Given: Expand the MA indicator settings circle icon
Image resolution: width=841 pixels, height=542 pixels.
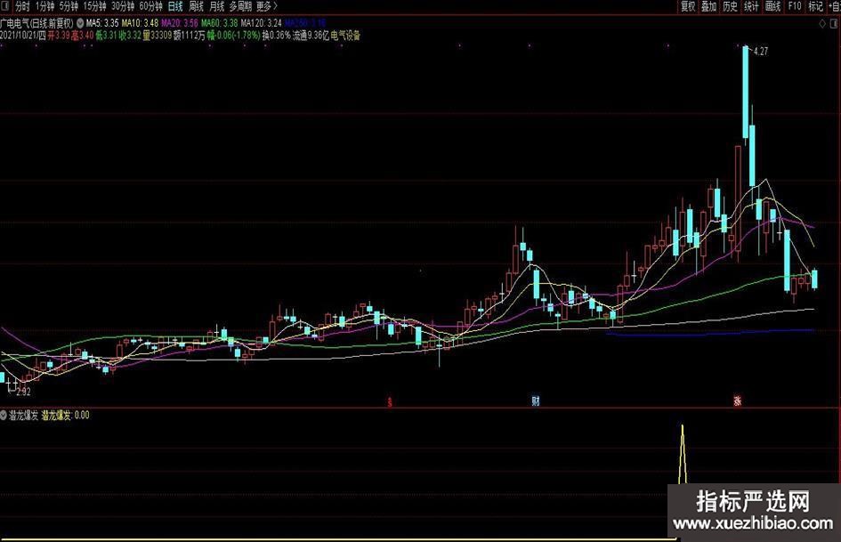Looking at the screenshot, I should point(80,23).
